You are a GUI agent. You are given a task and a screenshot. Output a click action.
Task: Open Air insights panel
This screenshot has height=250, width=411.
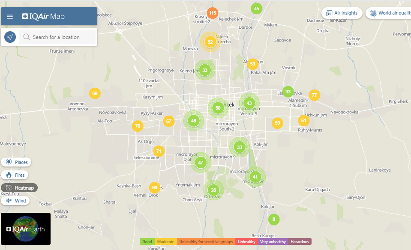pyautogui.click(x=342, y=13)
